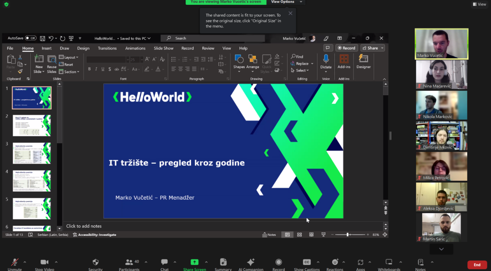Switch to the Transitions tab
491x271 pixels.
coord(107,48)
